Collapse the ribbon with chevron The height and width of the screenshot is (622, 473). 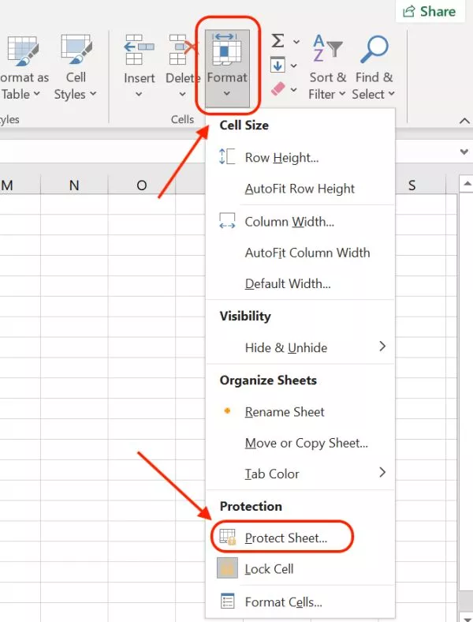point(464,120)
